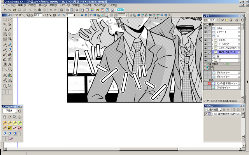Show the hidden m layer

205,36
